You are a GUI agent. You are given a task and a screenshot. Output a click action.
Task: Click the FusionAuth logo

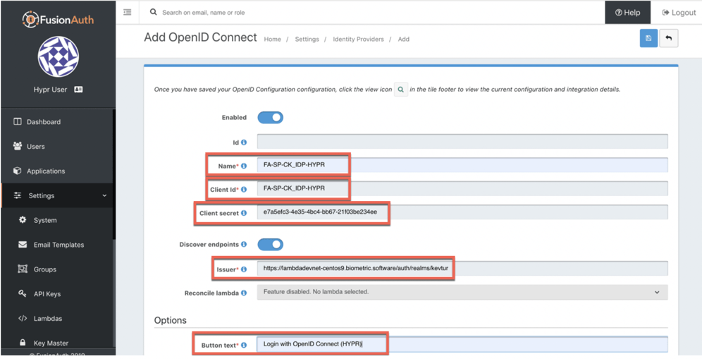click(x=58, y=19)
